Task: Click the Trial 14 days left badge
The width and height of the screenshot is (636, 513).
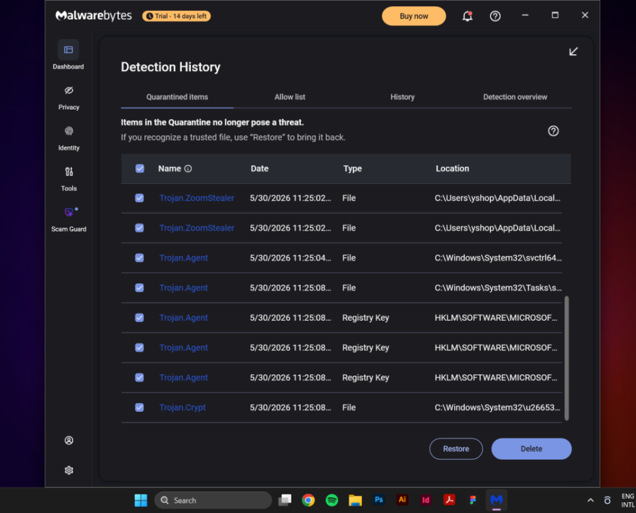Action: pos(176,16)
